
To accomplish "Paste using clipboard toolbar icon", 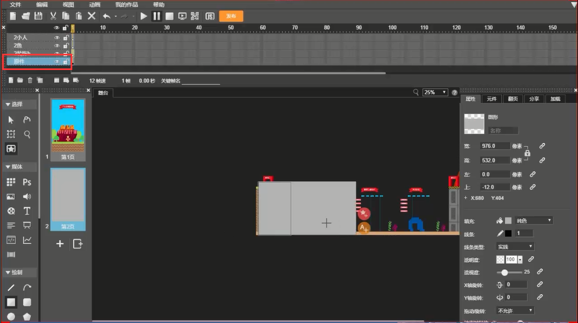I will [79, 16].
